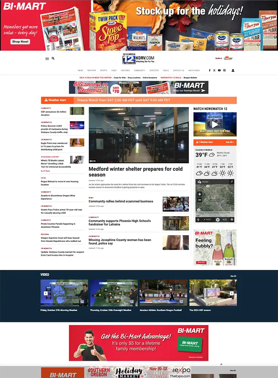
Task: Open the KDRV Facebook page icon
Action: pyautogui.click(x=210, y=70)
